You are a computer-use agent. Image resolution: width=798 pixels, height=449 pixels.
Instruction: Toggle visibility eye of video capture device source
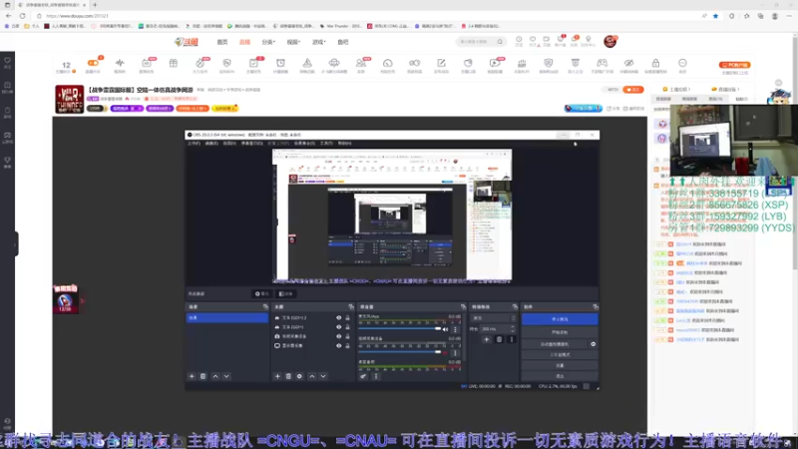tap(338, 336)
